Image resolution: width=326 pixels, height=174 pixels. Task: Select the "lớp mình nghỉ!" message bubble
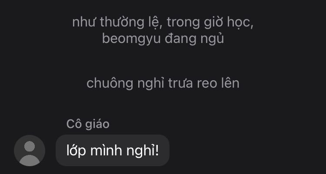point(113,150)
